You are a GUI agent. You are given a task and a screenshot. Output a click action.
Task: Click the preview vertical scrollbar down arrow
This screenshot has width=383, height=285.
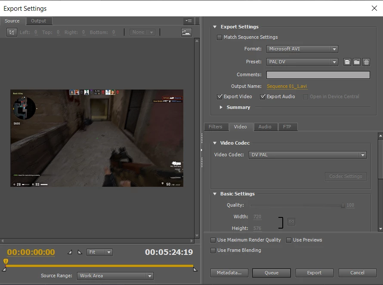(x=197, y=235)
